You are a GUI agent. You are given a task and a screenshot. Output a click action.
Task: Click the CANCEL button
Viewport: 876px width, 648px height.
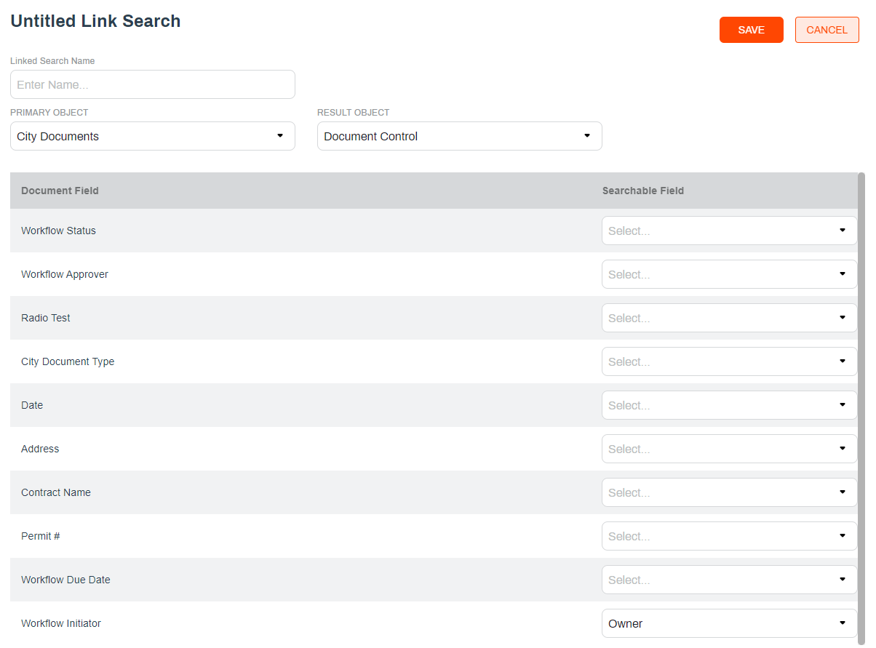tap(827, 30)
